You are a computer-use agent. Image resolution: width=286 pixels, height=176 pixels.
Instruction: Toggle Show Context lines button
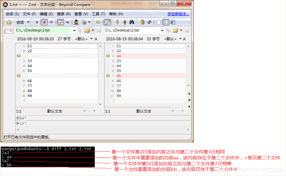(60, 22)
